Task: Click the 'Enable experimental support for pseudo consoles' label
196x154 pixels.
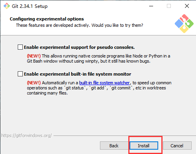Action: pyautogui.click(x=80, y=47)
